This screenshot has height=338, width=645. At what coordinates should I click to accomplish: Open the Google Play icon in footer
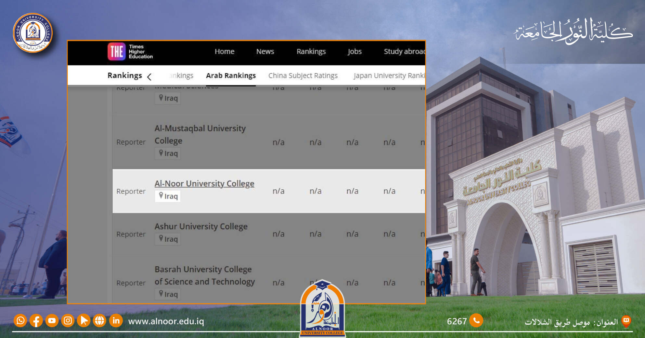tap(84, 321)
